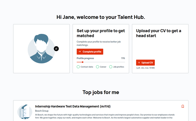
Task: Select the Contact data circle indicator
Action: pos(78,67)
